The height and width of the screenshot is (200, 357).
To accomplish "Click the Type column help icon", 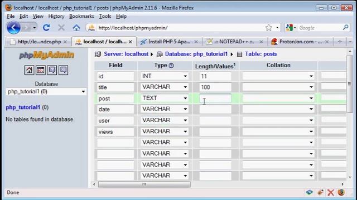I will (171, 66).
